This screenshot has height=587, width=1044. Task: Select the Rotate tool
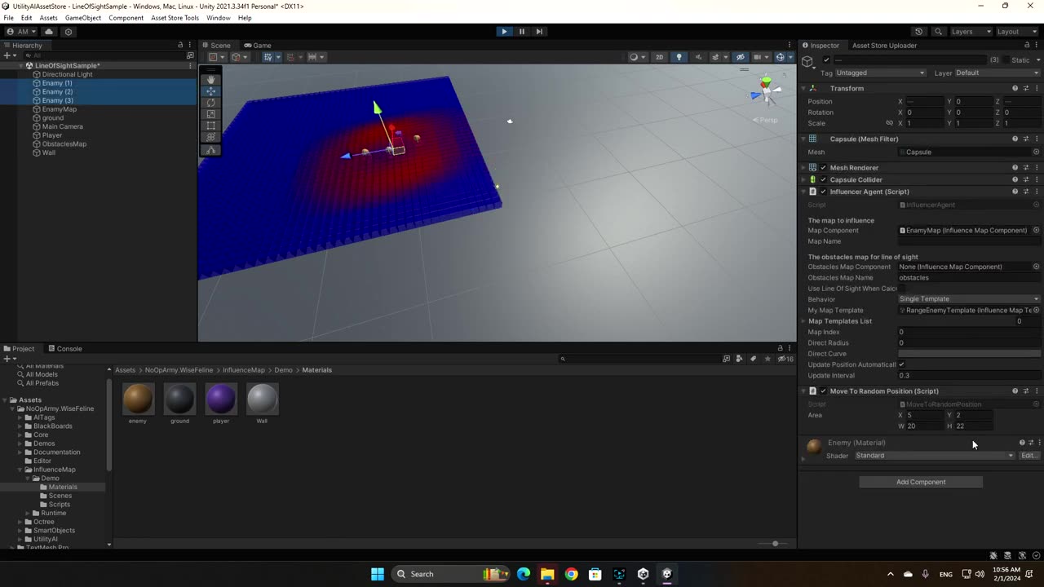pyautogui.click(x=211, y=103)
